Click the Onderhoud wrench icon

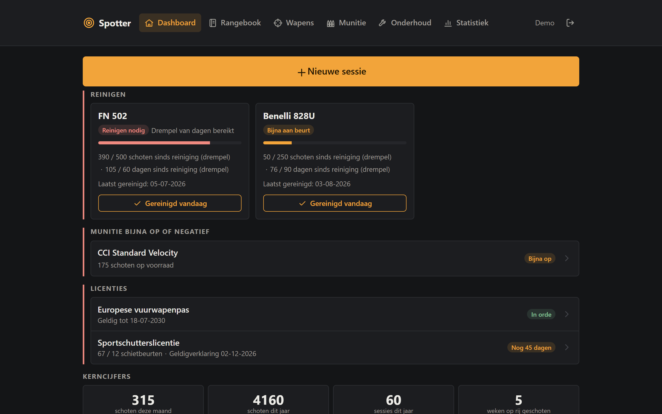(382, 23)
